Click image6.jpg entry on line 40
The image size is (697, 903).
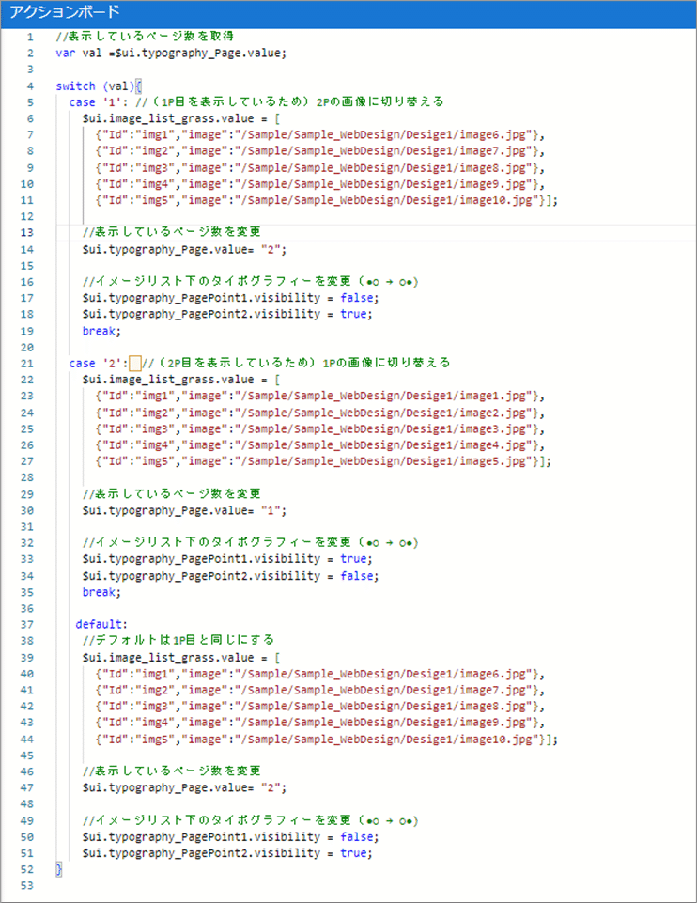pos(320,674)
